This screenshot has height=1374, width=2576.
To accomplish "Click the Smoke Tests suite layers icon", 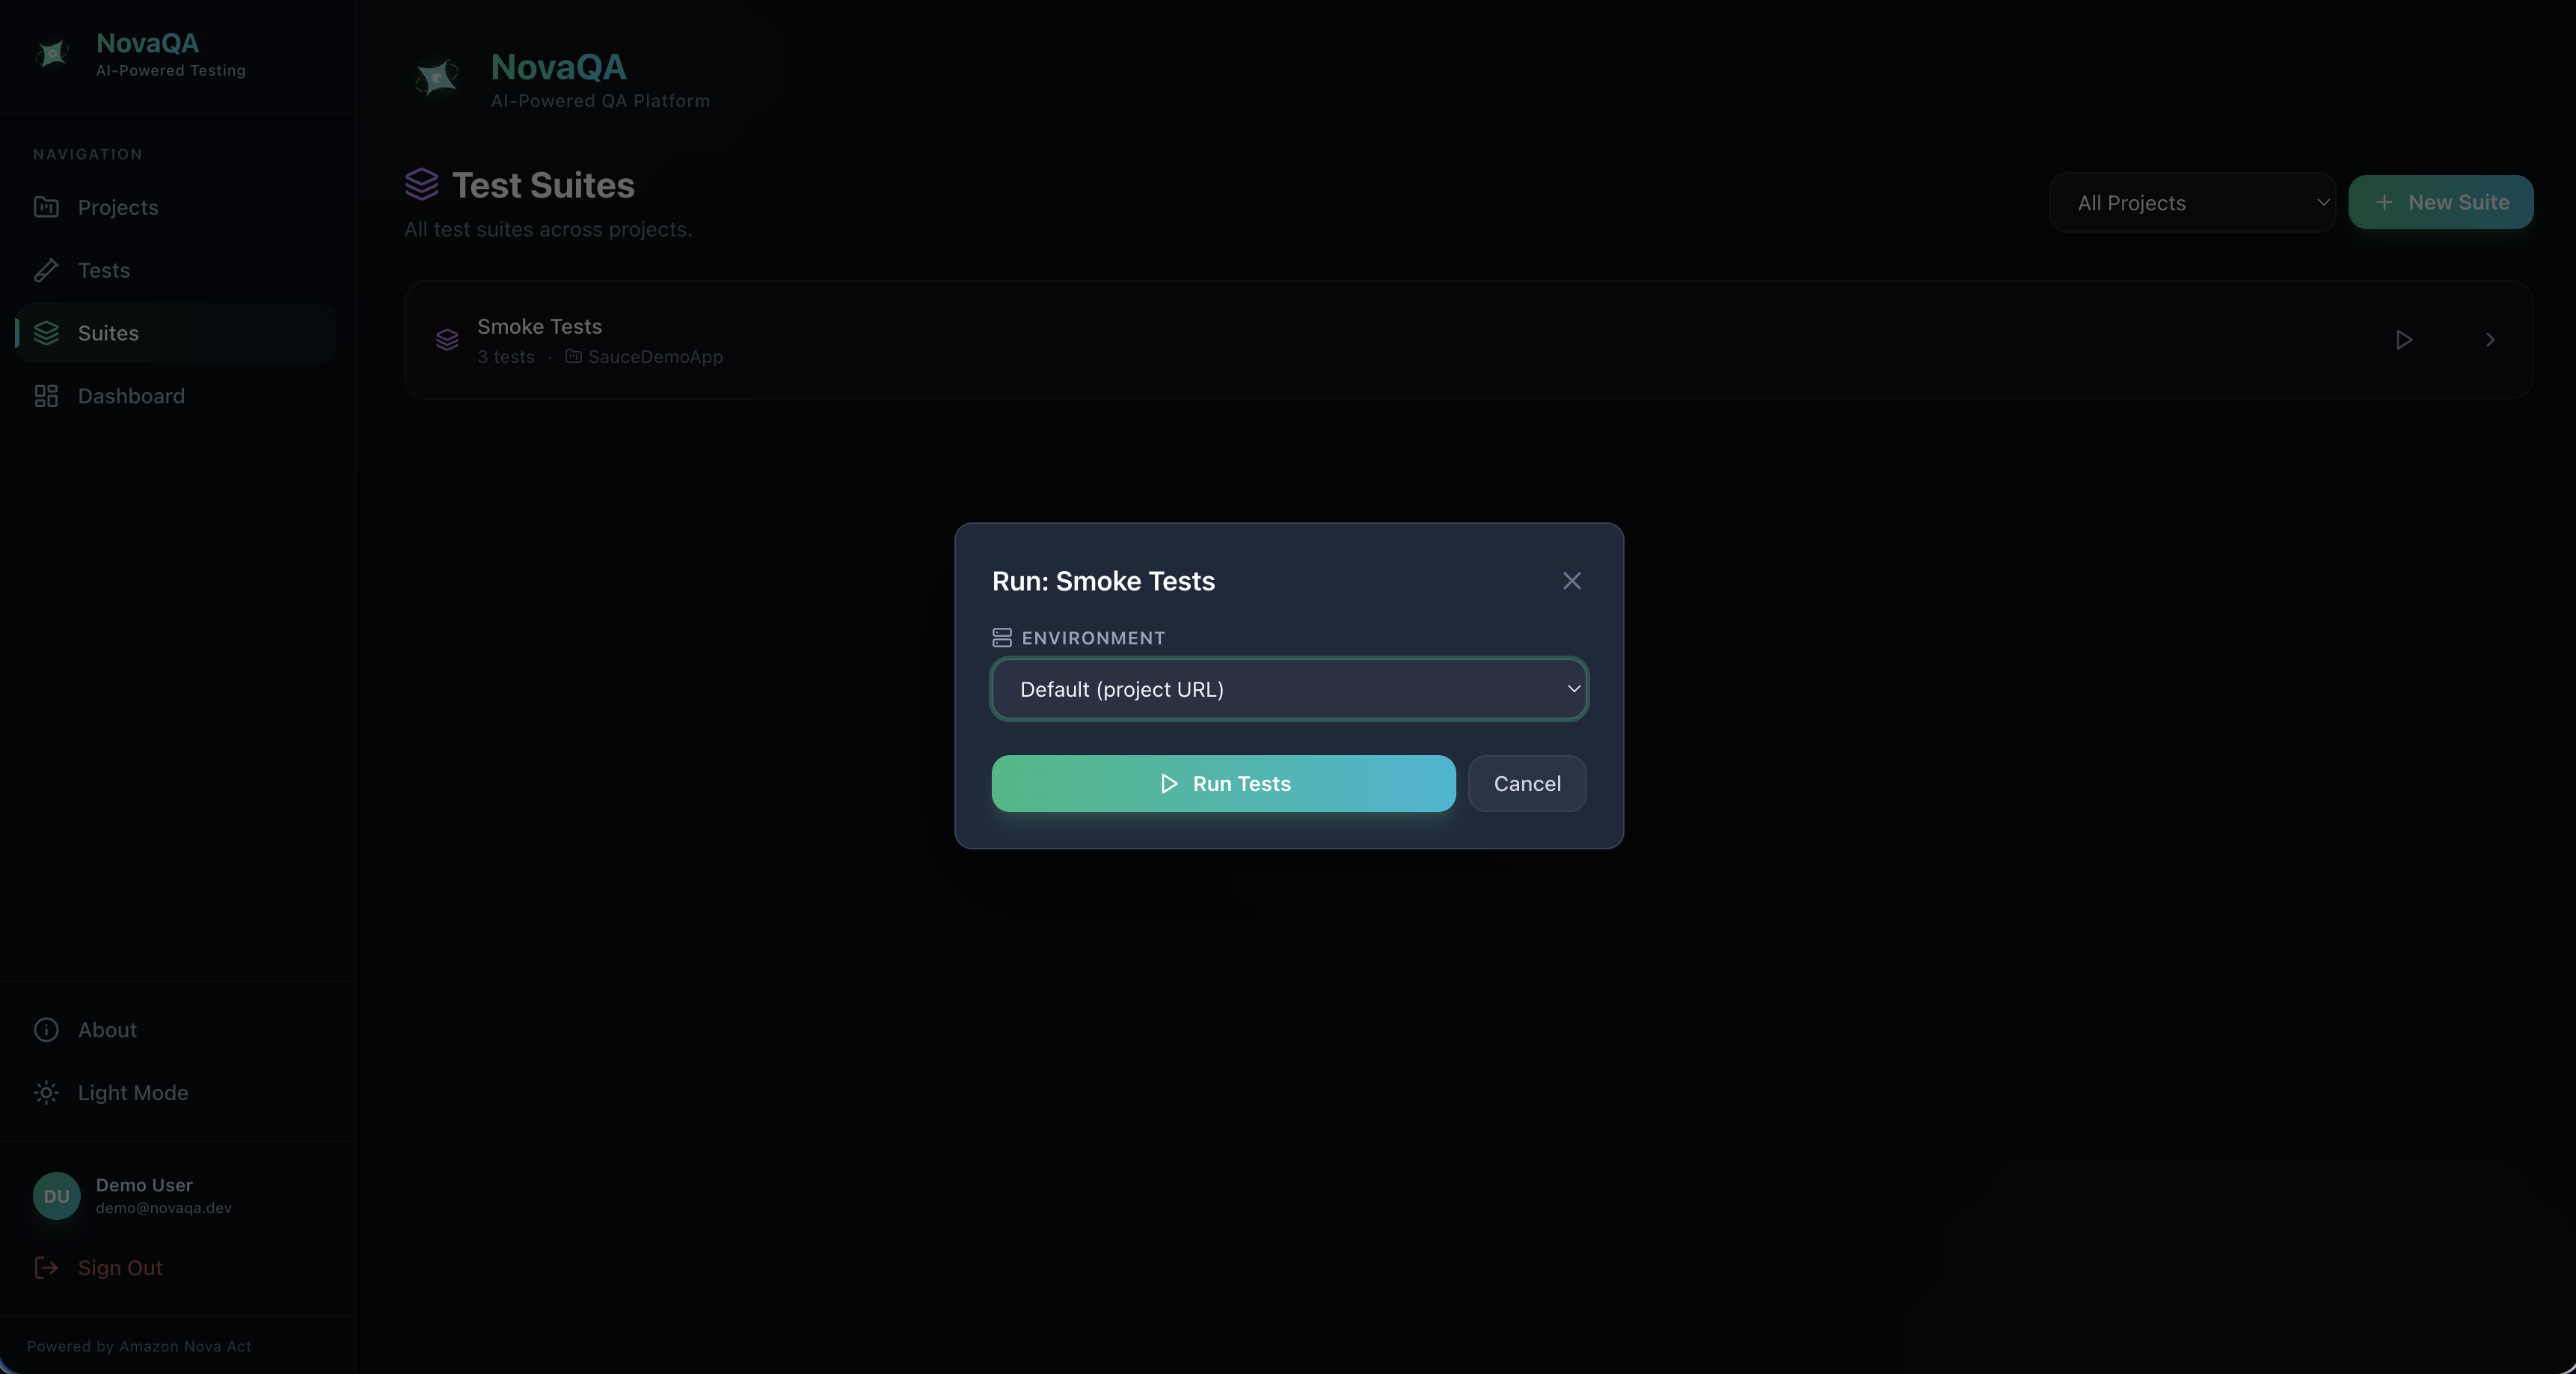I will tap(447, 341).
